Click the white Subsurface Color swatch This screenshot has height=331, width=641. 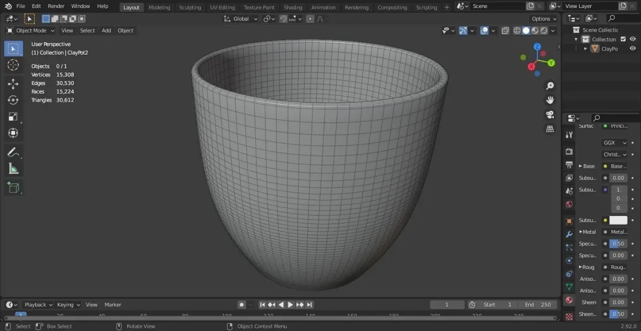pos(618,220)
